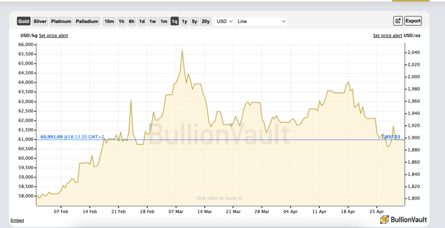Click the 18 Apr date axis label
The width and height of the screenshot is (445, 228).
(348, 211)
